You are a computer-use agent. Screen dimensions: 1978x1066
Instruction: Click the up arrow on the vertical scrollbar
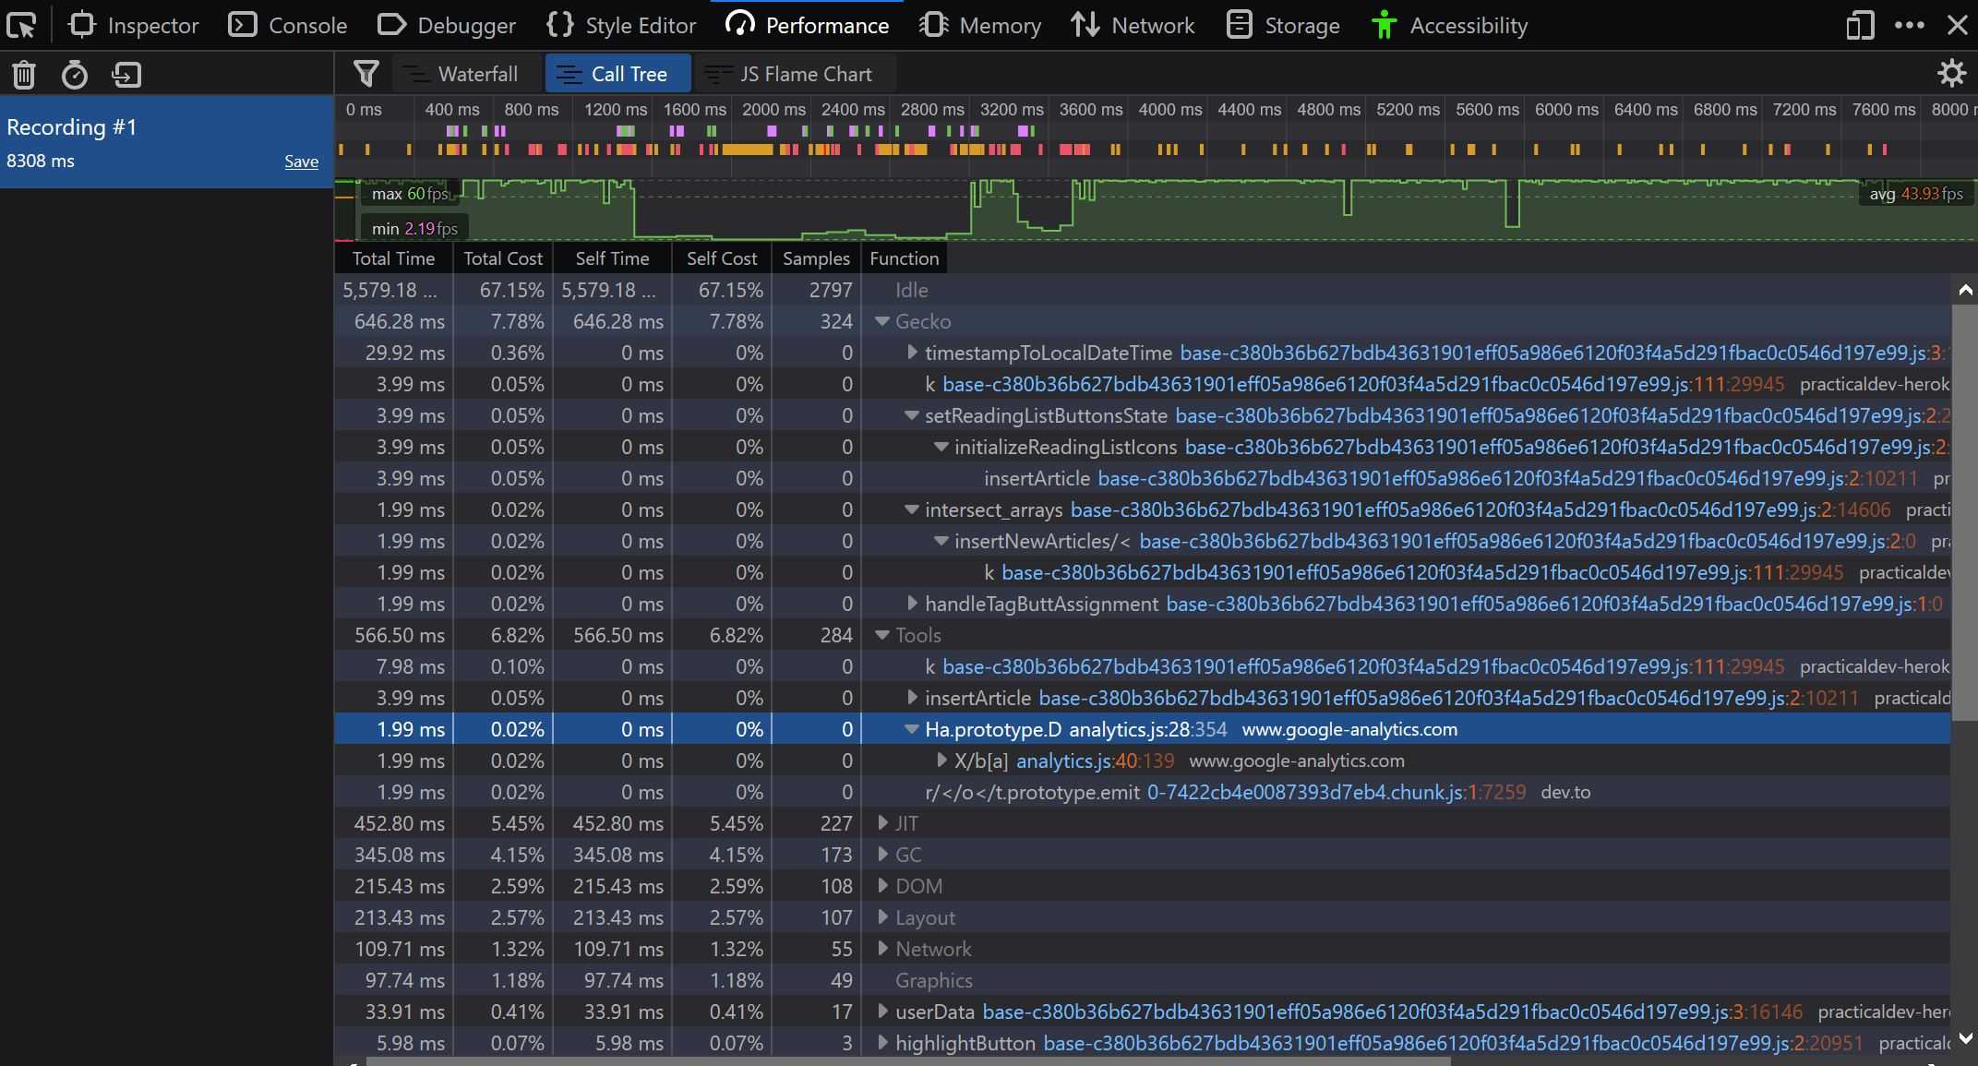coord(1965,289)
